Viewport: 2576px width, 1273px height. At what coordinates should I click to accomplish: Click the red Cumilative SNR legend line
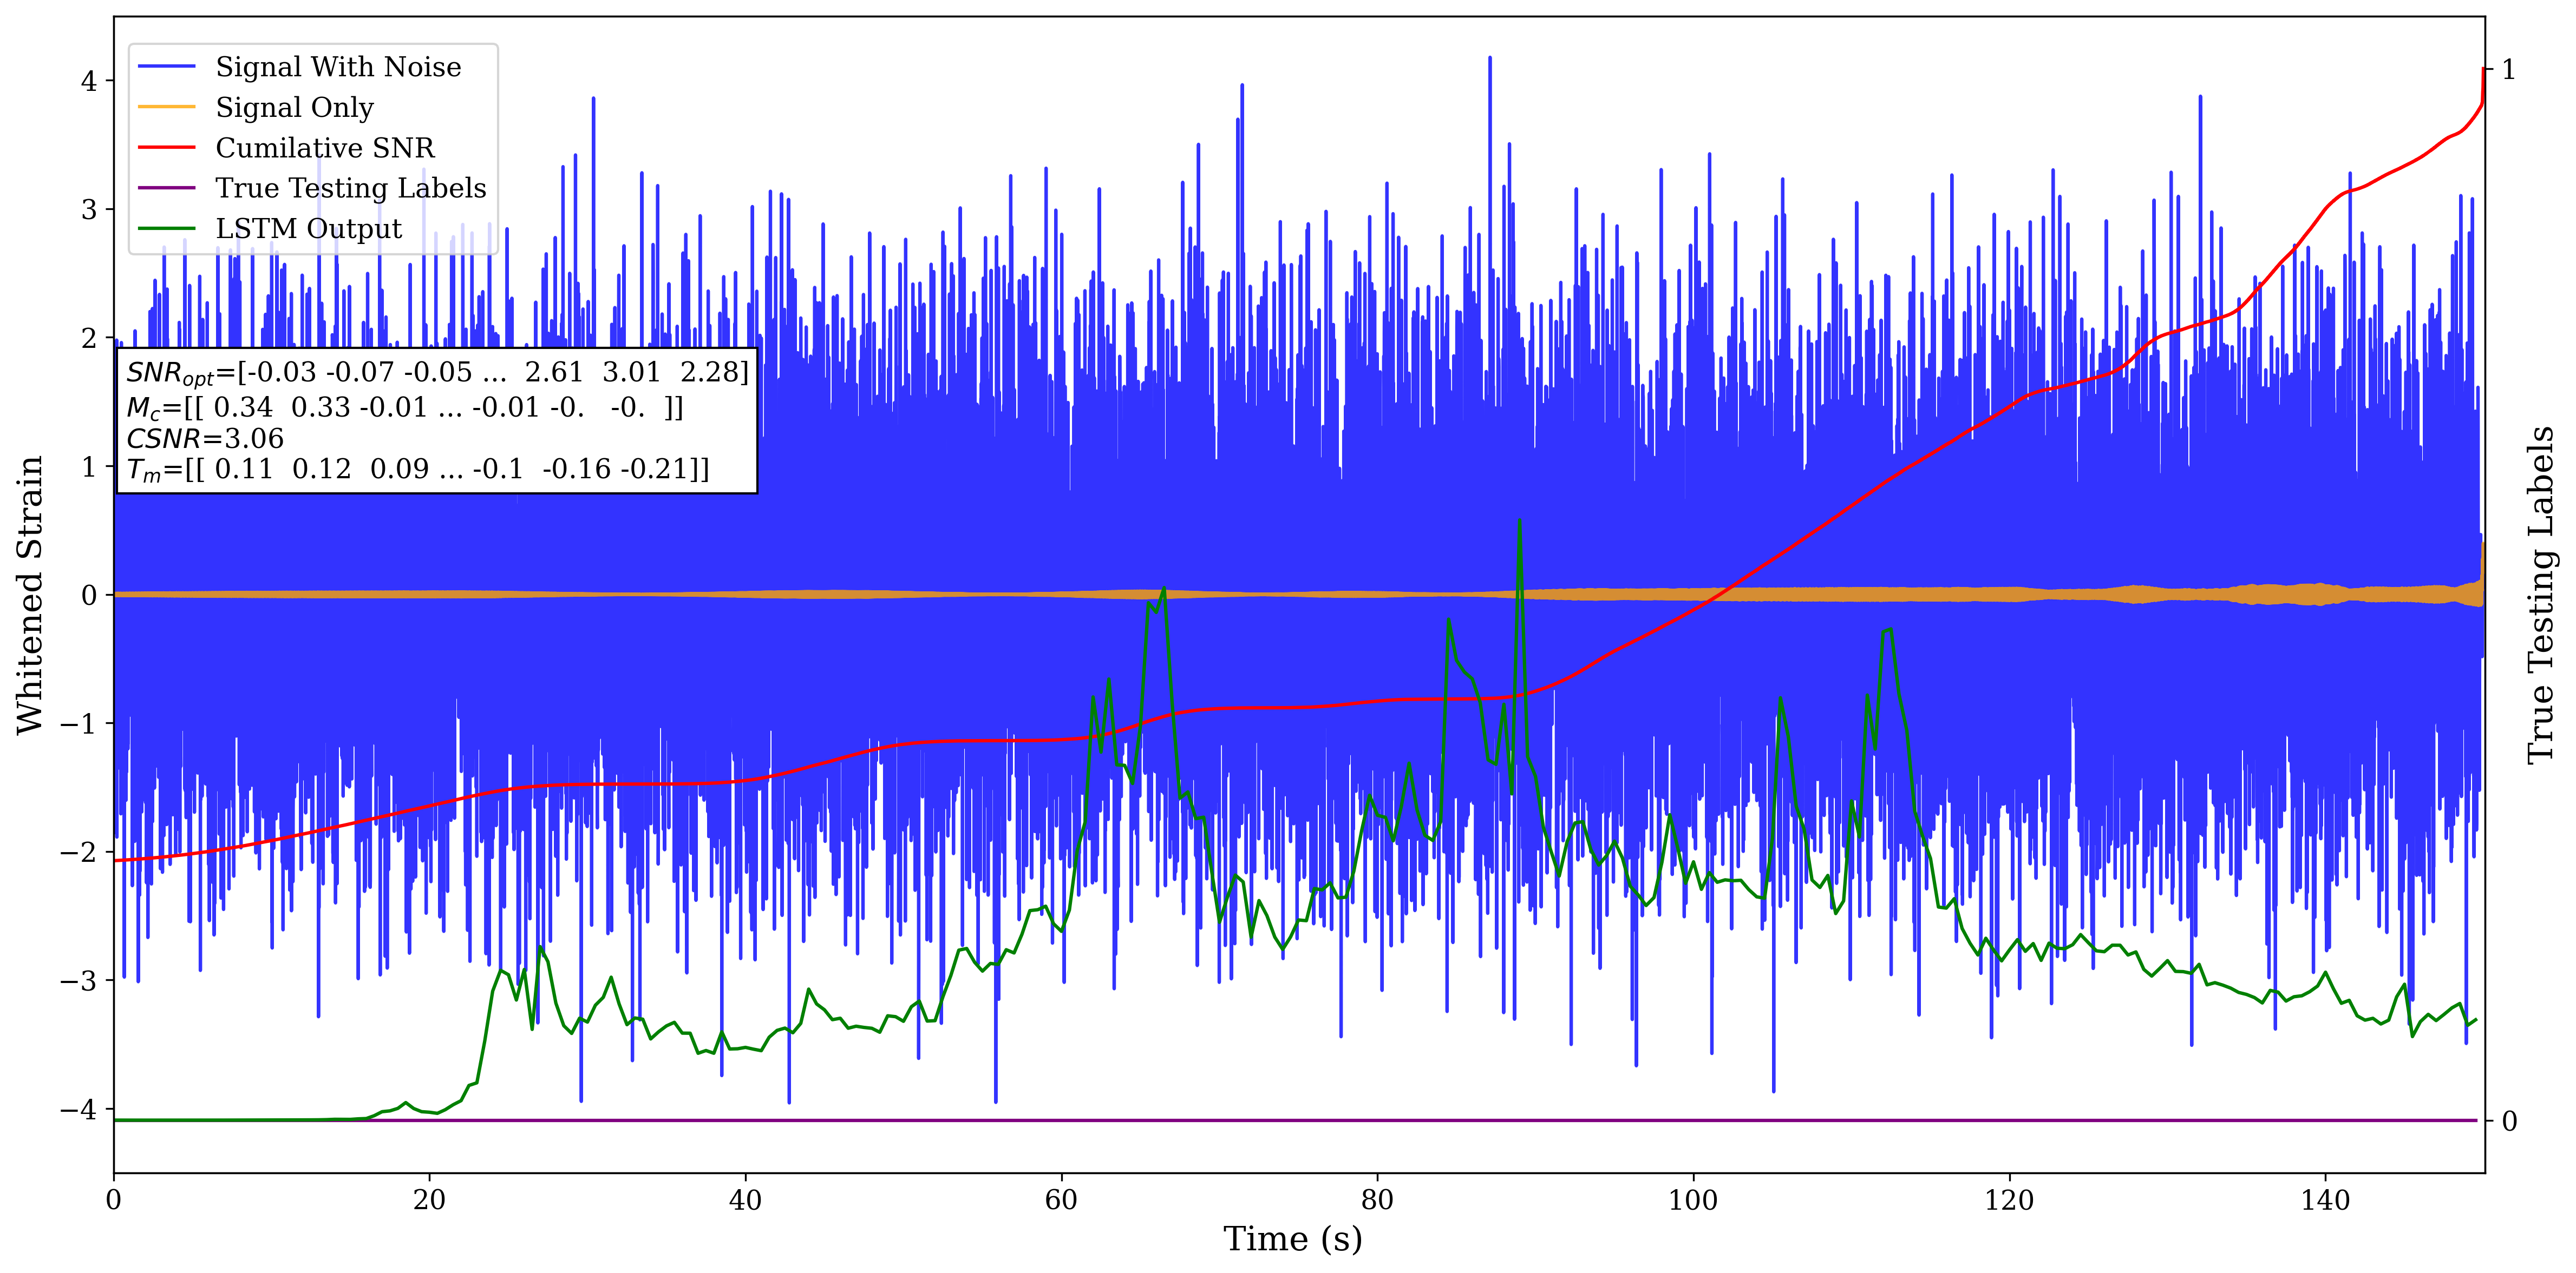(166, 148)
